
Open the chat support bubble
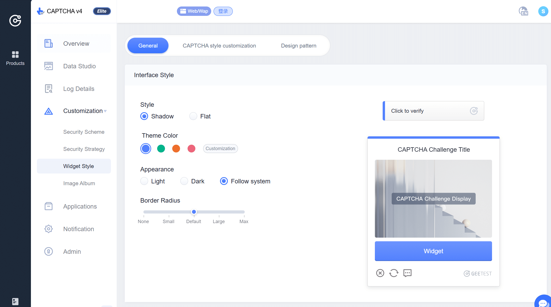click(x=543, y=303)
